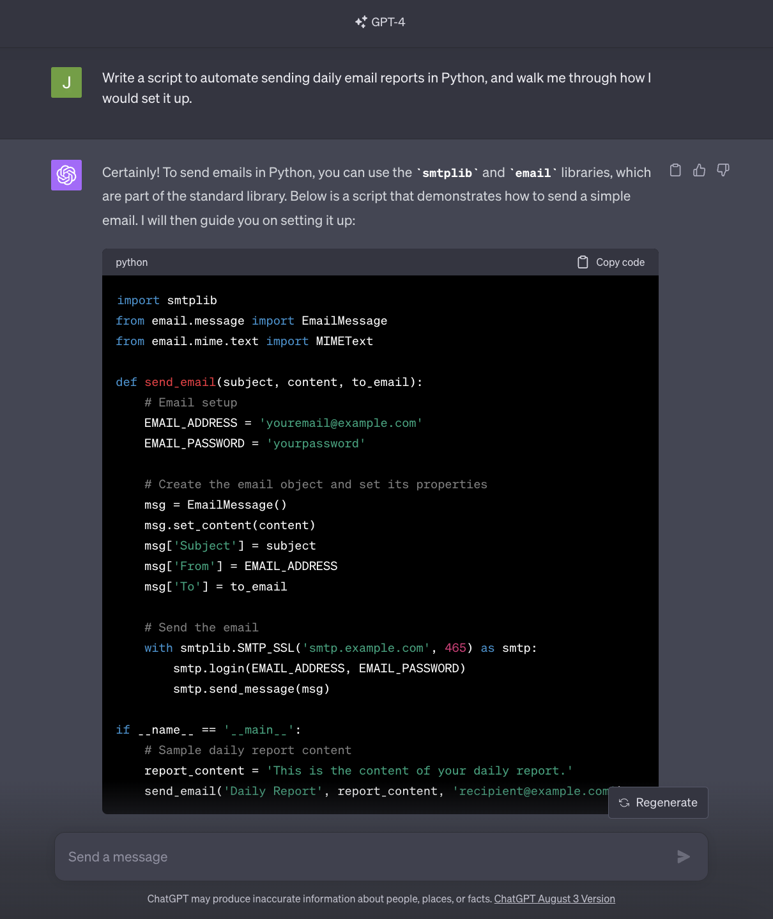Focus the Send a message input field
The width and height of the screenshot is (773, 919).
point(381,856)
